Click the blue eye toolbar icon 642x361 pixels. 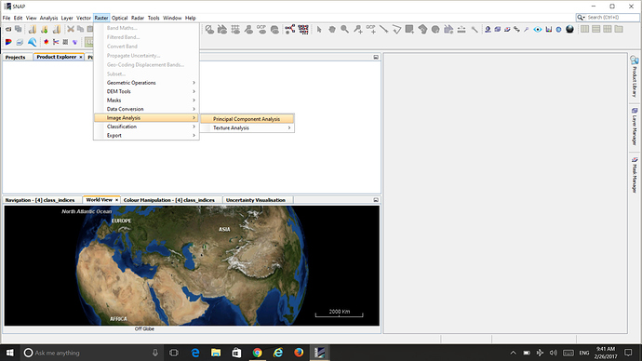pyautogui.click(x=538, y=30)
